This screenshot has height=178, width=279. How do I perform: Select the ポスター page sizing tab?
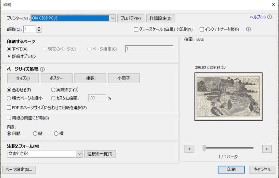(x=57, y=78)
